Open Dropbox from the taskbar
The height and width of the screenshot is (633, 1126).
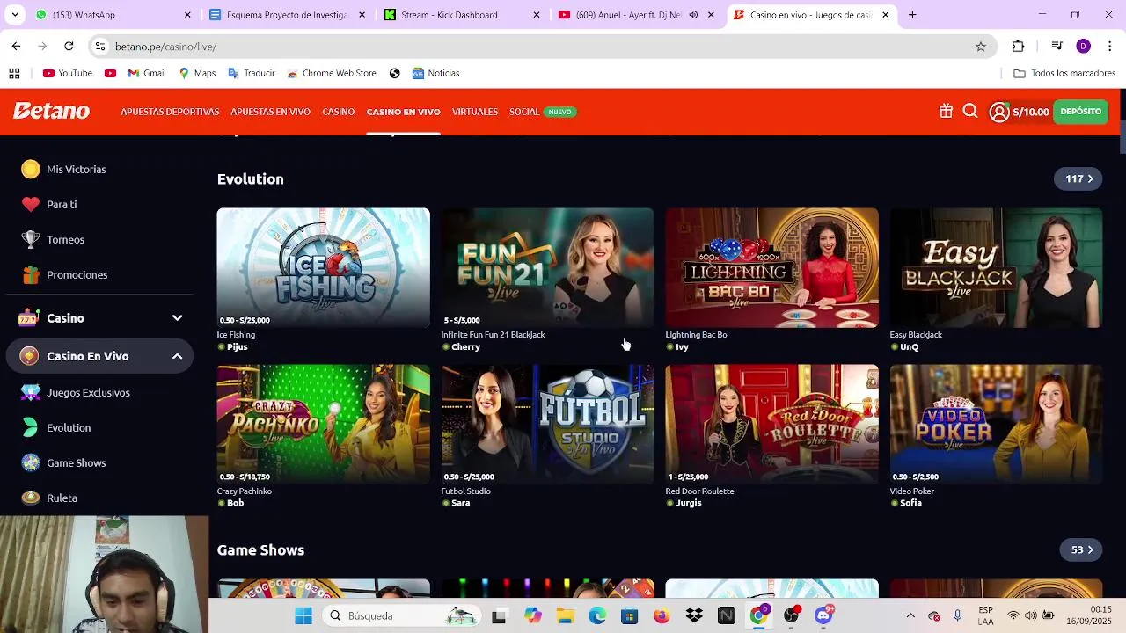(x=694, y=615)
